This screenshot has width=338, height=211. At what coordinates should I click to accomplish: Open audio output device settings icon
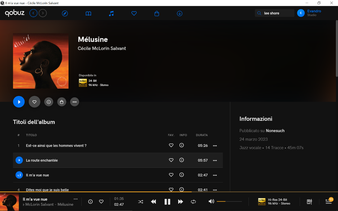click(309, 202)
